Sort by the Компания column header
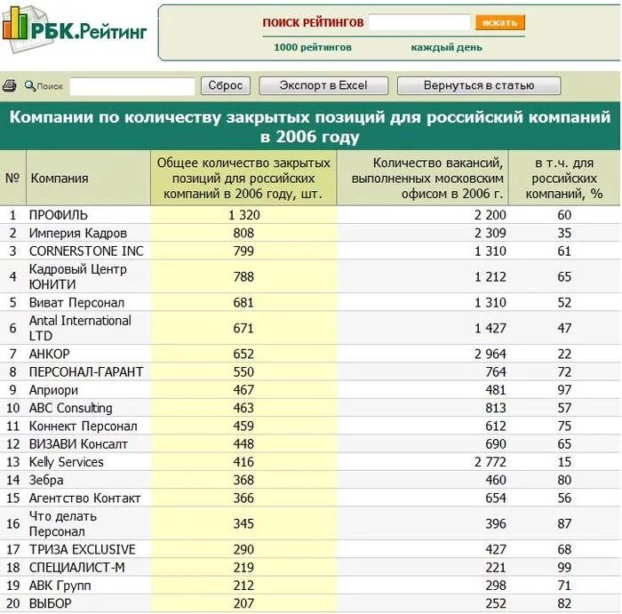 [88, 178]
